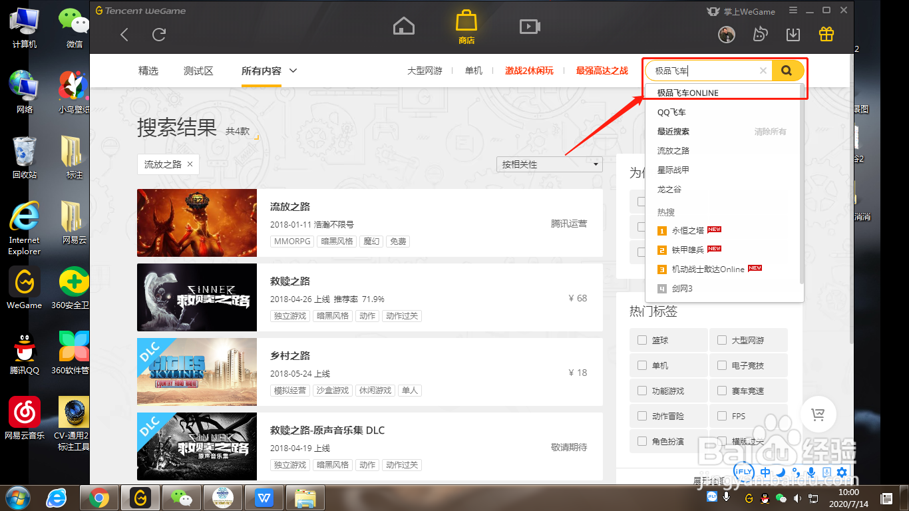
Task: Open the video/live streaming icon
Action: point(530,27)
